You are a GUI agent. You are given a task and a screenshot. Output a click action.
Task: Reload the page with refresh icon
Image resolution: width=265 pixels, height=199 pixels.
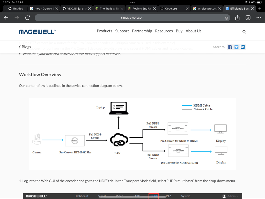click(27, 18)
